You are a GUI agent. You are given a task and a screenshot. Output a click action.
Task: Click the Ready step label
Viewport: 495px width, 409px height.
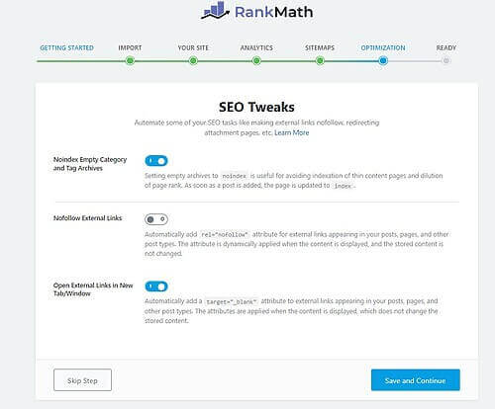[446, 47]
